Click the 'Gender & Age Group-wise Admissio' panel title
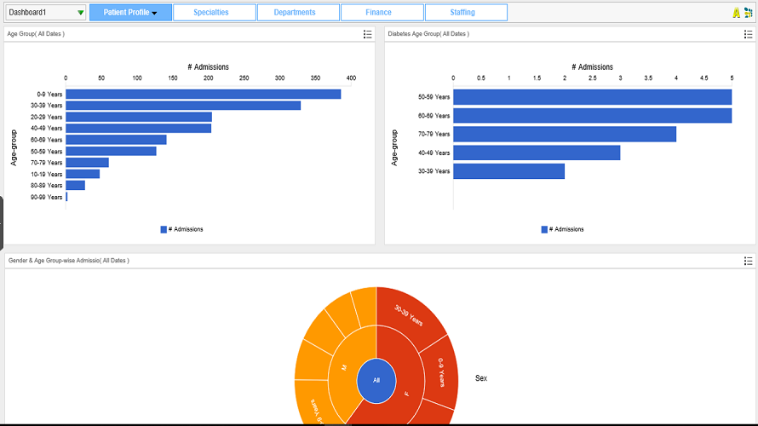Screen dimensions: 758x426 pyautogui.click(x=69, y=261)
